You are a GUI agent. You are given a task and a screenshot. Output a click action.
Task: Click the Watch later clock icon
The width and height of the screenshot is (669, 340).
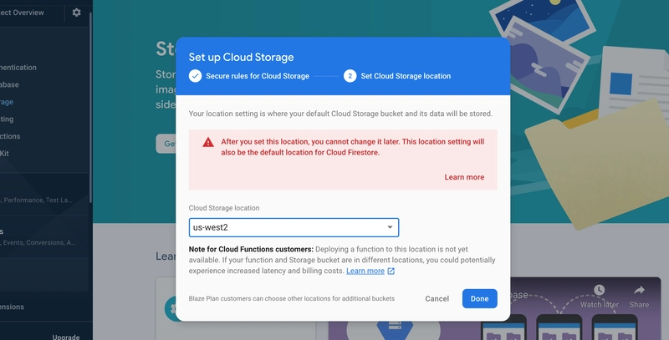click(x=599, y=290)
